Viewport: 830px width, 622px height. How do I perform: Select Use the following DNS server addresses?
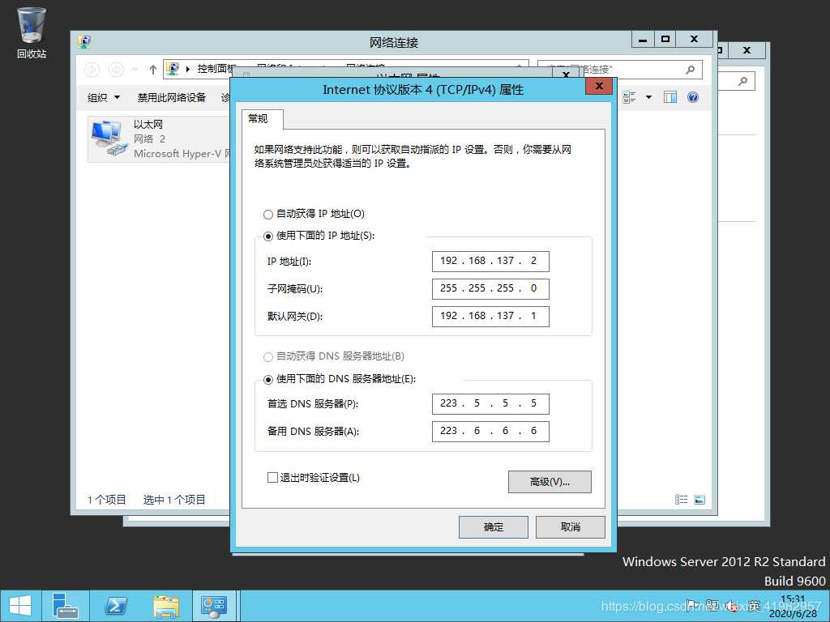267,379
